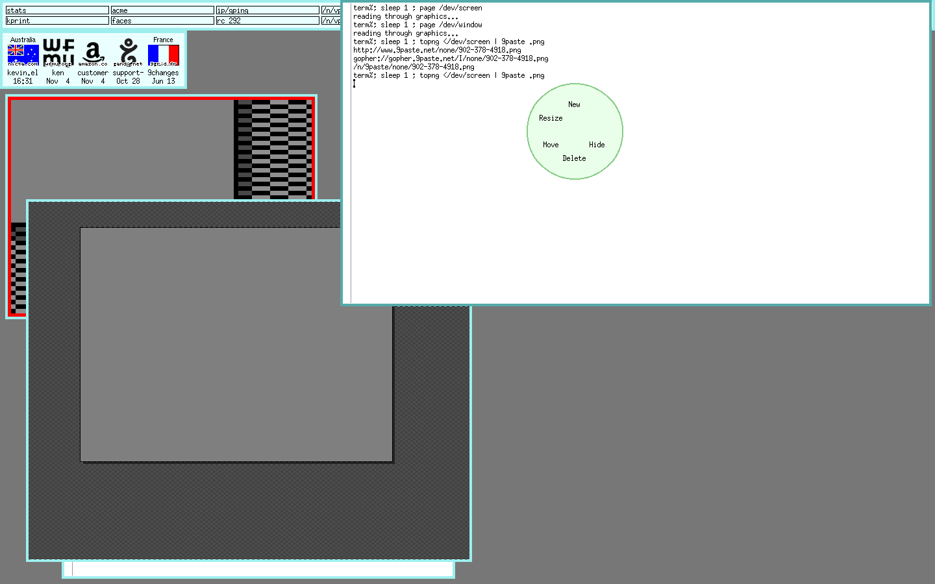
Task: Choose New from the circular menu
Action: [x=574, y=104]
